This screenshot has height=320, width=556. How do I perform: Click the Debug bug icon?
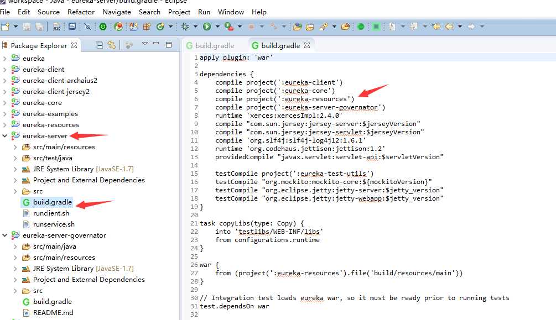click(185, 27)
